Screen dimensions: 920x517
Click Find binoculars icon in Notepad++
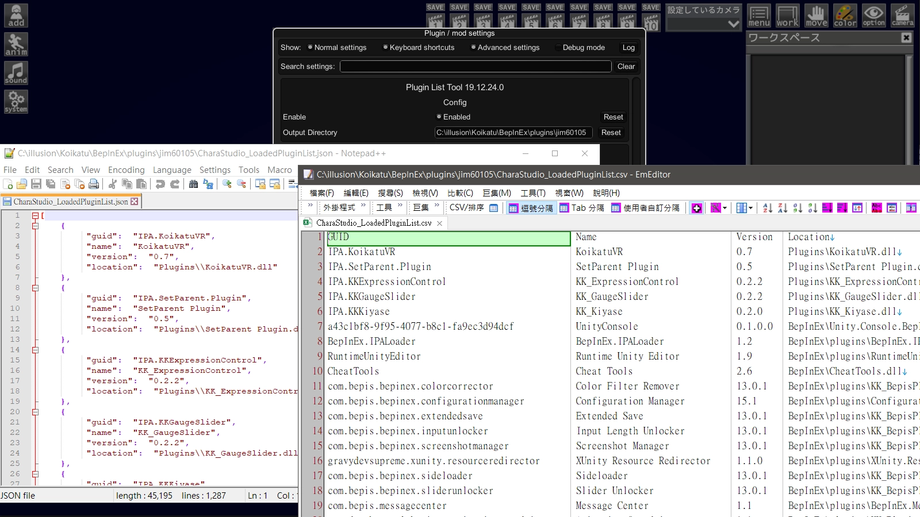194,184
